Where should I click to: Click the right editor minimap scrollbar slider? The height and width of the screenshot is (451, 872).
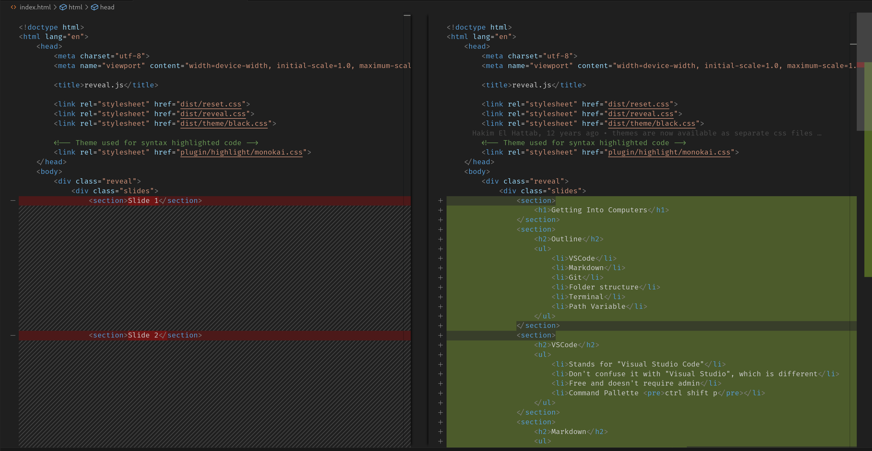coord(864,72)
